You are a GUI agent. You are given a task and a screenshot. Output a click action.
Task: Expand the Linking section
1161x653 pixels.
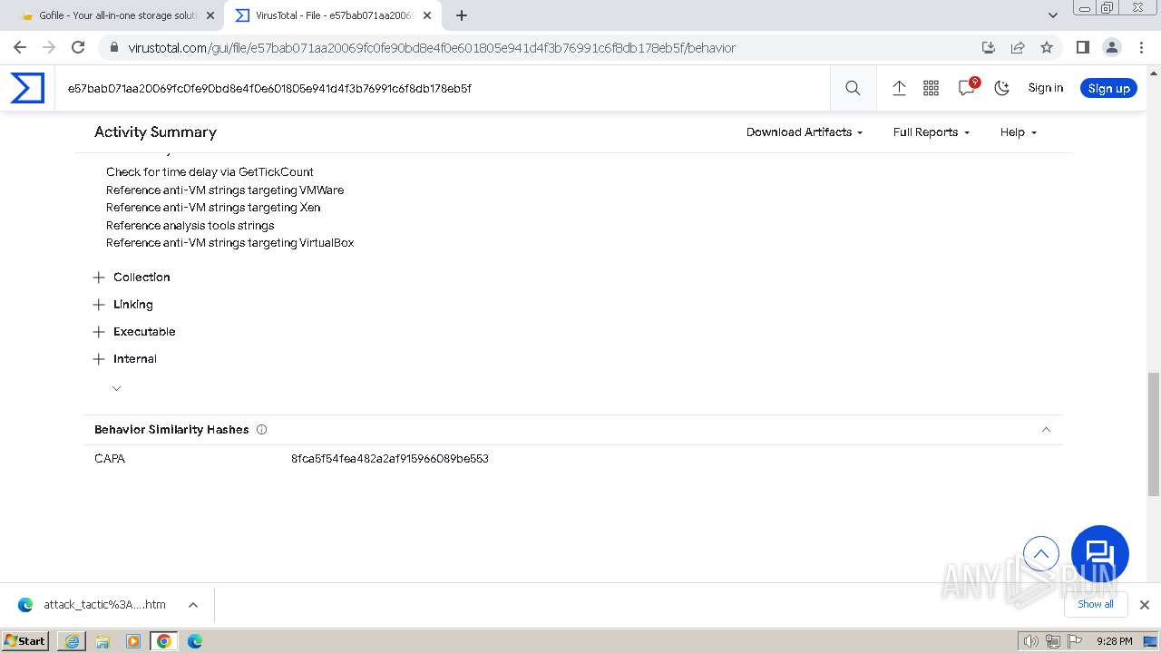click(122, 305)
